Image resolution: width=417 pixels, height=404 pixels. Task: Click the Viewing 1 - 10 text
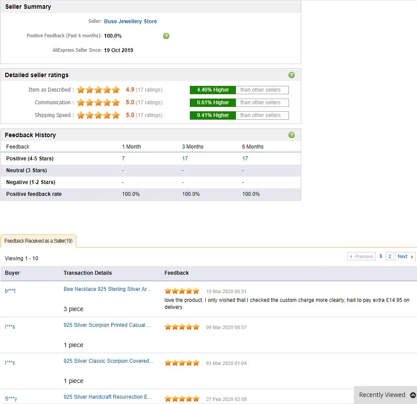pos(21,259)
